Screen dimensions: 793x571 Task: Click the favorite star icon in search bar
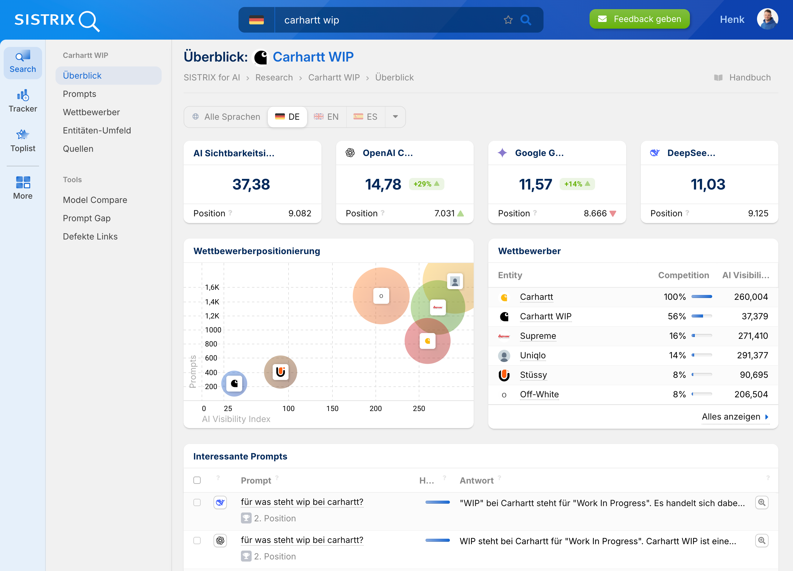508,20
